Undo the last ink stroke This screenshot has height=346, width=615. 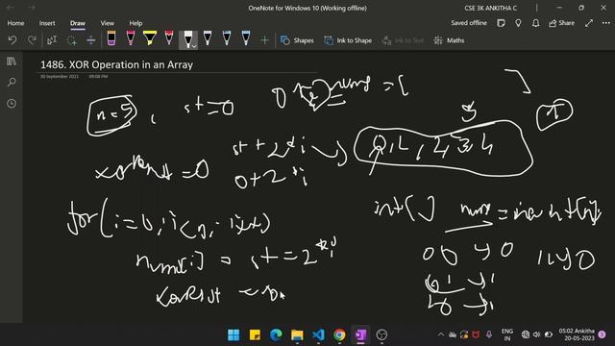click(12, 40)
